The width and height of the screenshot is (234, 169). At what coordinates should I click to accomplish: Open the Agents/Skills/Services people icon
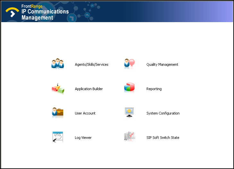coord(57,64)
